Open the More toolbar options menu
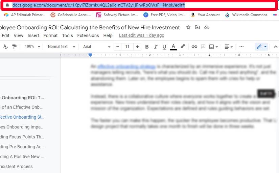Image resolution: width=279 pixels, height=173 pixels. pos(241,47)
